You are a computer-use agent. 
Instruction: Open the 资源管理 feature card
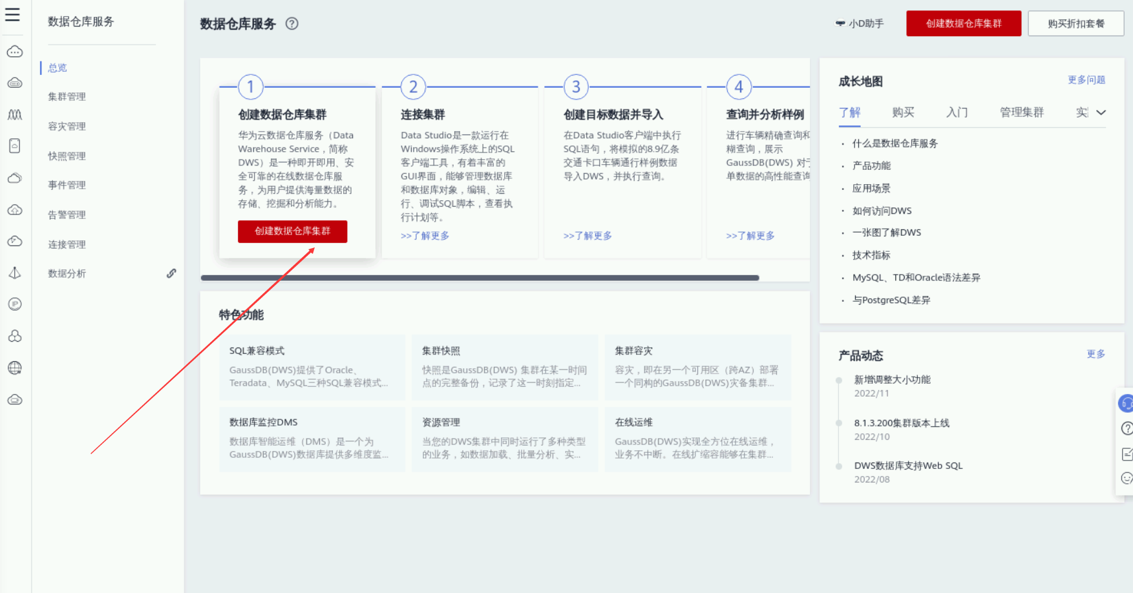pyautogui.click(x=505, y=439)
